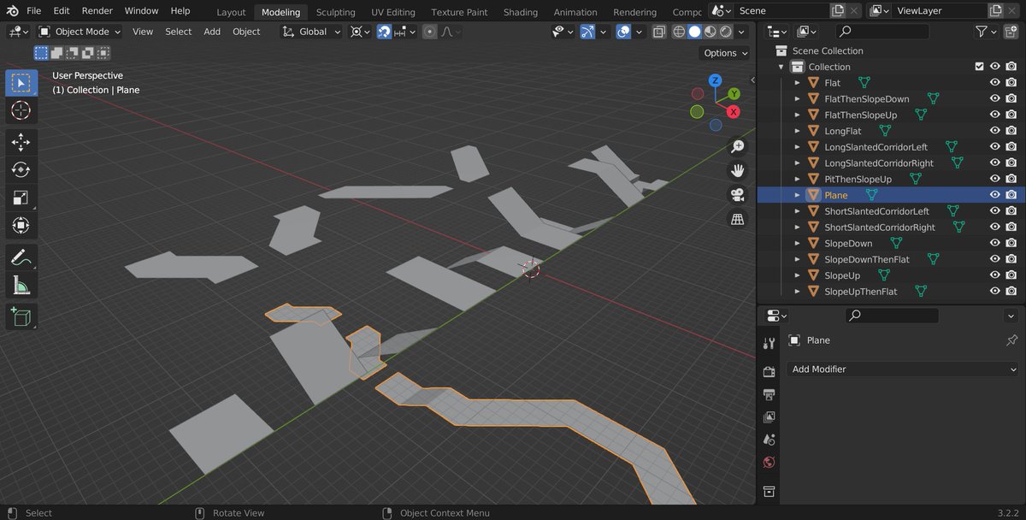1026x520 pixels.
Task: Hide the Plane object in viewport
Action: pos(995,195)
